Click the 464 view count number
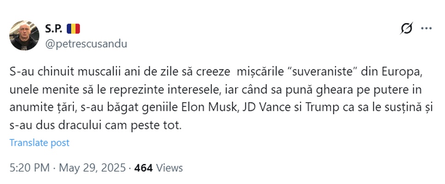The height and width of the screenshot is (184, 445). pos(143,168)
